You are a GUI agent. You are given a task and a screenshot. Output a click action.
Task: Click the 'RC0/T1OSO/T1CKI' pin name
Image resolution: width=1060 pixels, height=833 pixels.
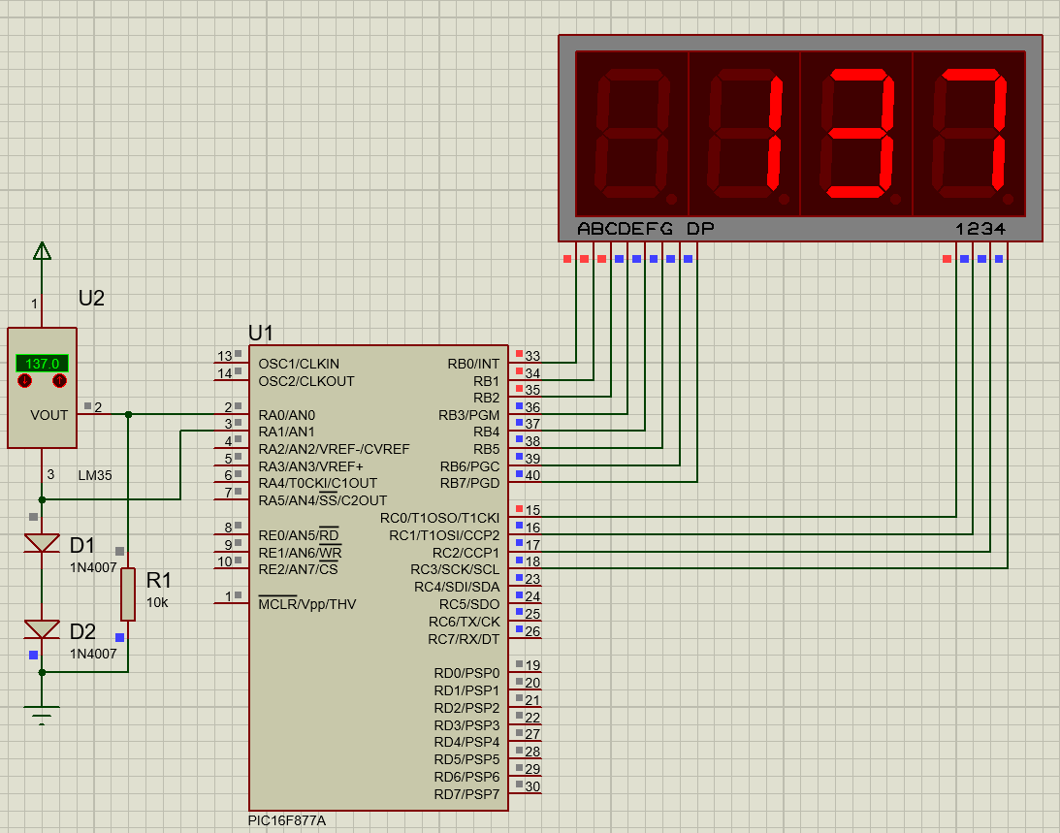click(439, 518)
